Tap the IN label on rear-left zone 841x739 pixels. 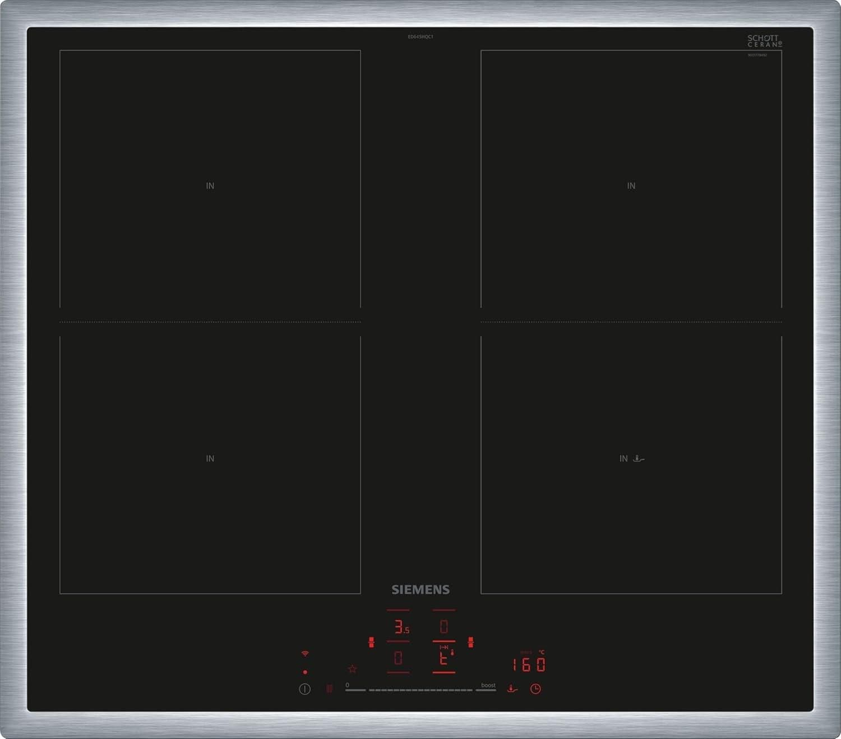(x=210, y=185)
